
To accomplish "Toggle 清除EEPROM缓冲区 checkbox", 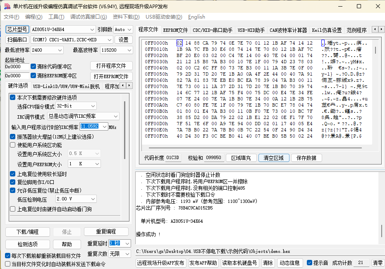I will pyautogui.click(x=33, y=76).
